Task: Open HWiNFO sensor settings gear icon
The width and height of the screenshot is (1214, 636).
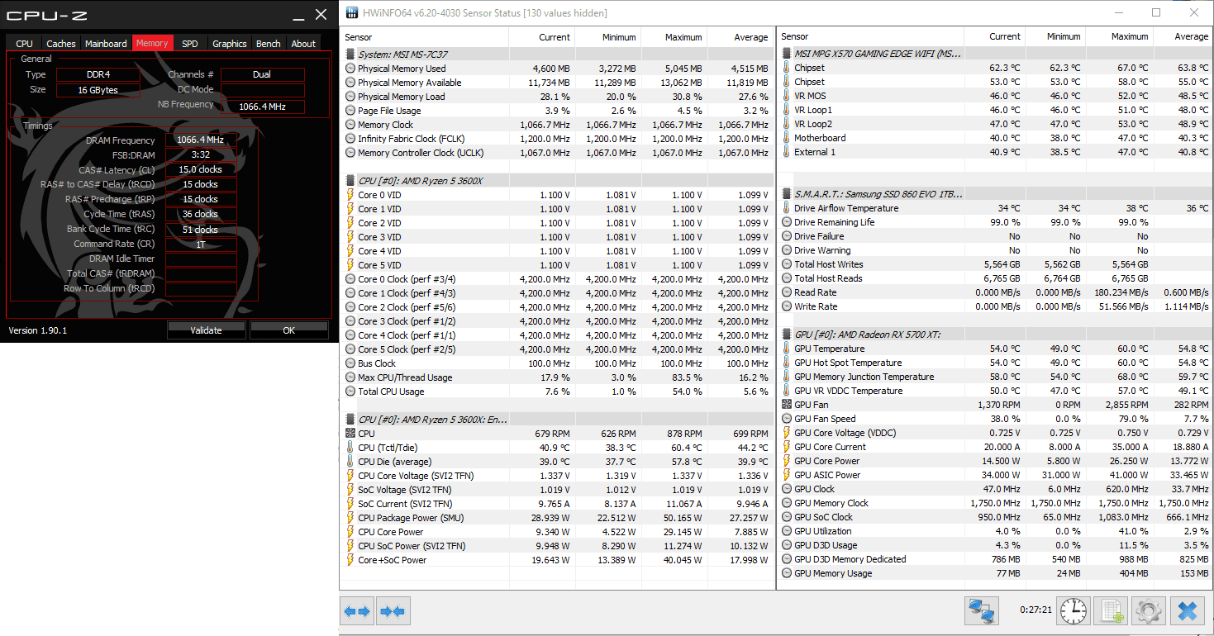Action: (1147, 611)
